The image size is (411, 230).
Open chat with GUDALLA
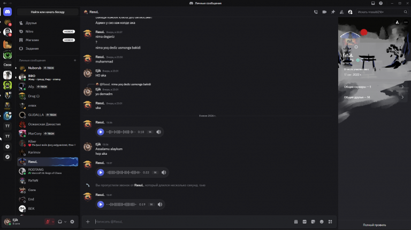(x=48, y=115)
